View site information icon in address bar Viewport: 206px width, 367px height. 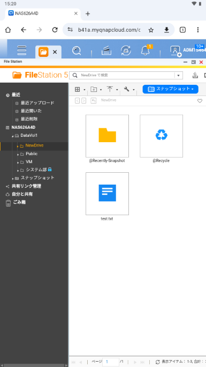70,30
